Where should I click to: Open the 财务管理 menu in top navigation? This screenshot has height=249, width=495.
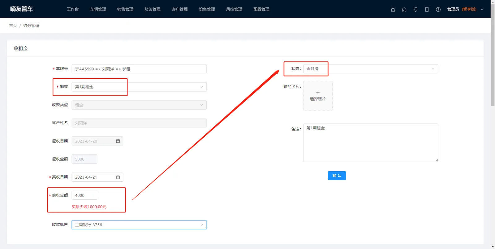tap(153, 9)
